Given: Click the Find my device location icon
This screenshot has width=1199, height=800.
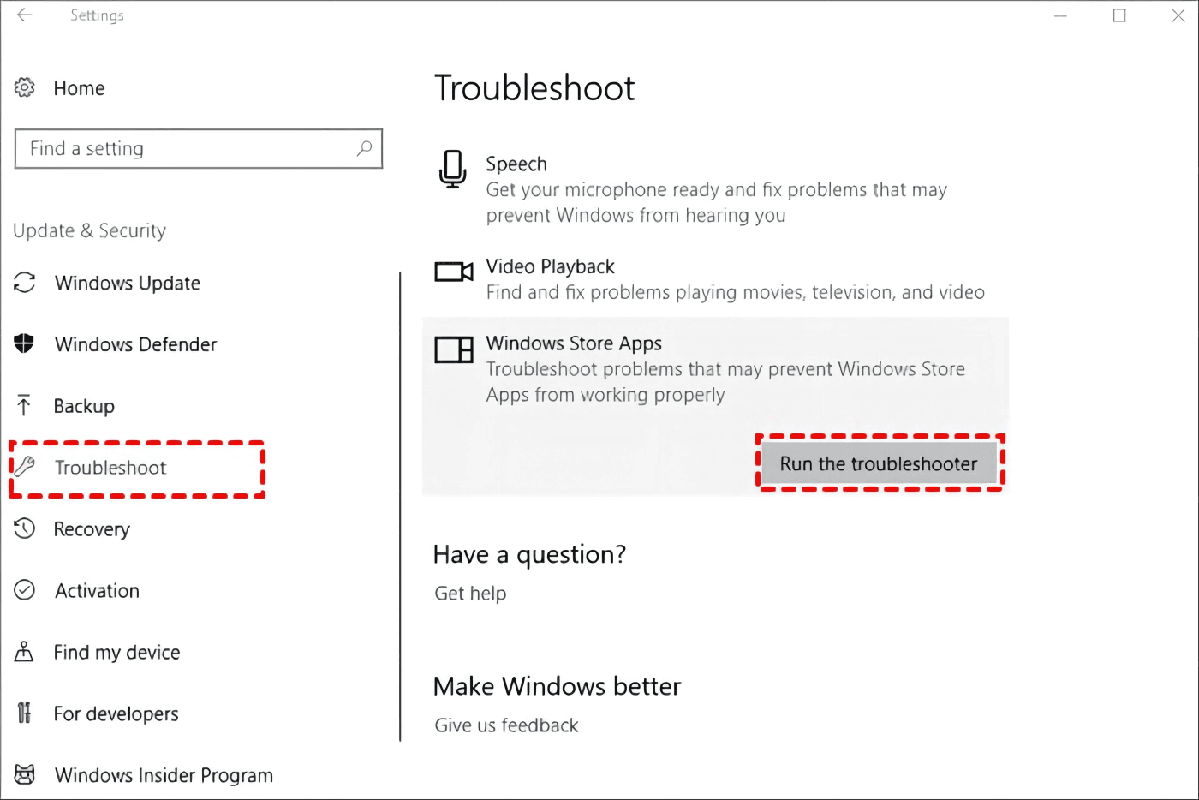Looking at the screenshot, I should coord(23,652).
